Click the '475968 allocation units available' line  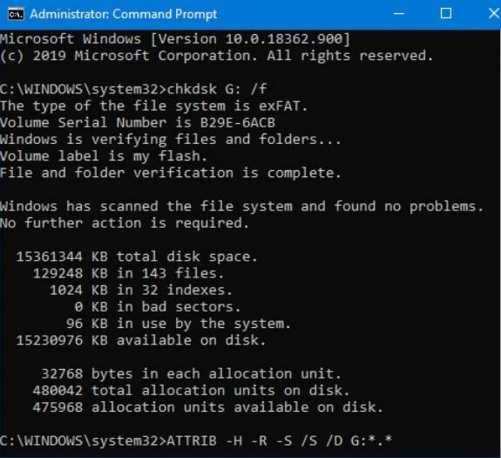pyautogui.click(x=207, y=407)
